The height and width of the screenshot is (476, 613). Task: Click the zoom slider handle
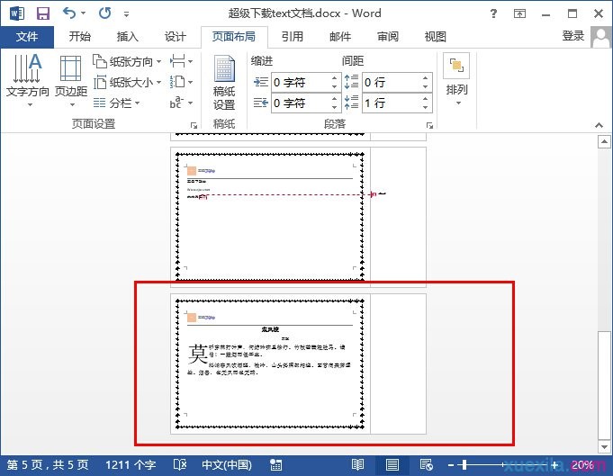point(464,465)
